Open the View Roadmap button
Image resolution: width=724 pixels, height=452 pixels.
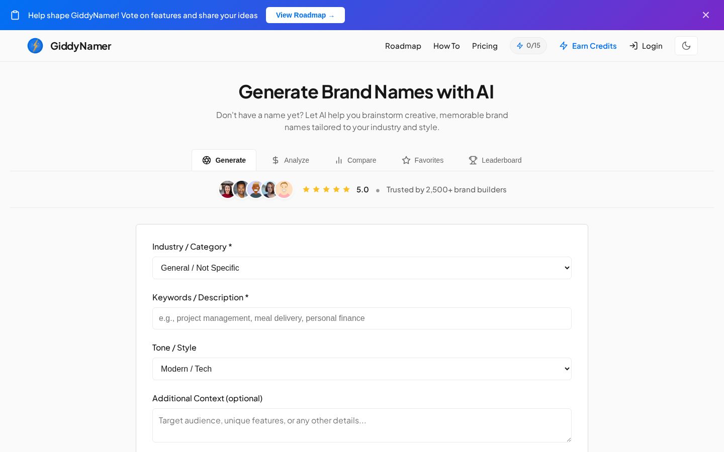[305, 15]
